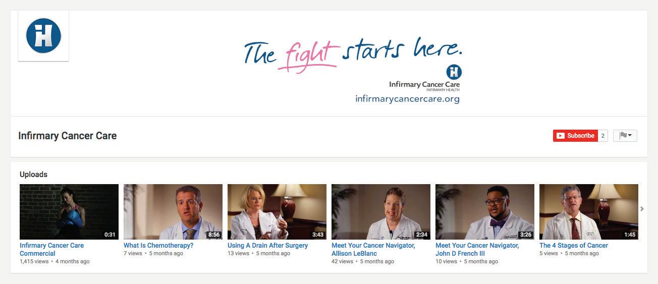Click Infirmary Cancer Care Commercial title link
Viewport: 658px width, 284px height.
click(x=52, y=249)
